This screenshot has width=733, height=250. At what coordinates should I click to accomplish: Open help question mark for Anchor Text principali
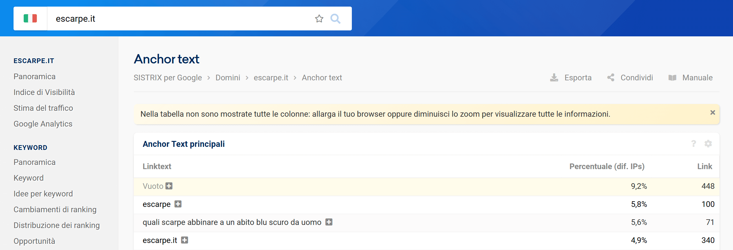pos(694,144)
